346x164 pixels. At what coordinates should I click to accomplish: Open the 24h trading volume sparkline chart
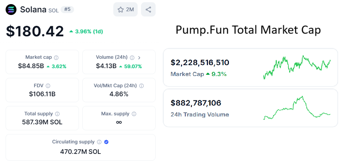297,107
